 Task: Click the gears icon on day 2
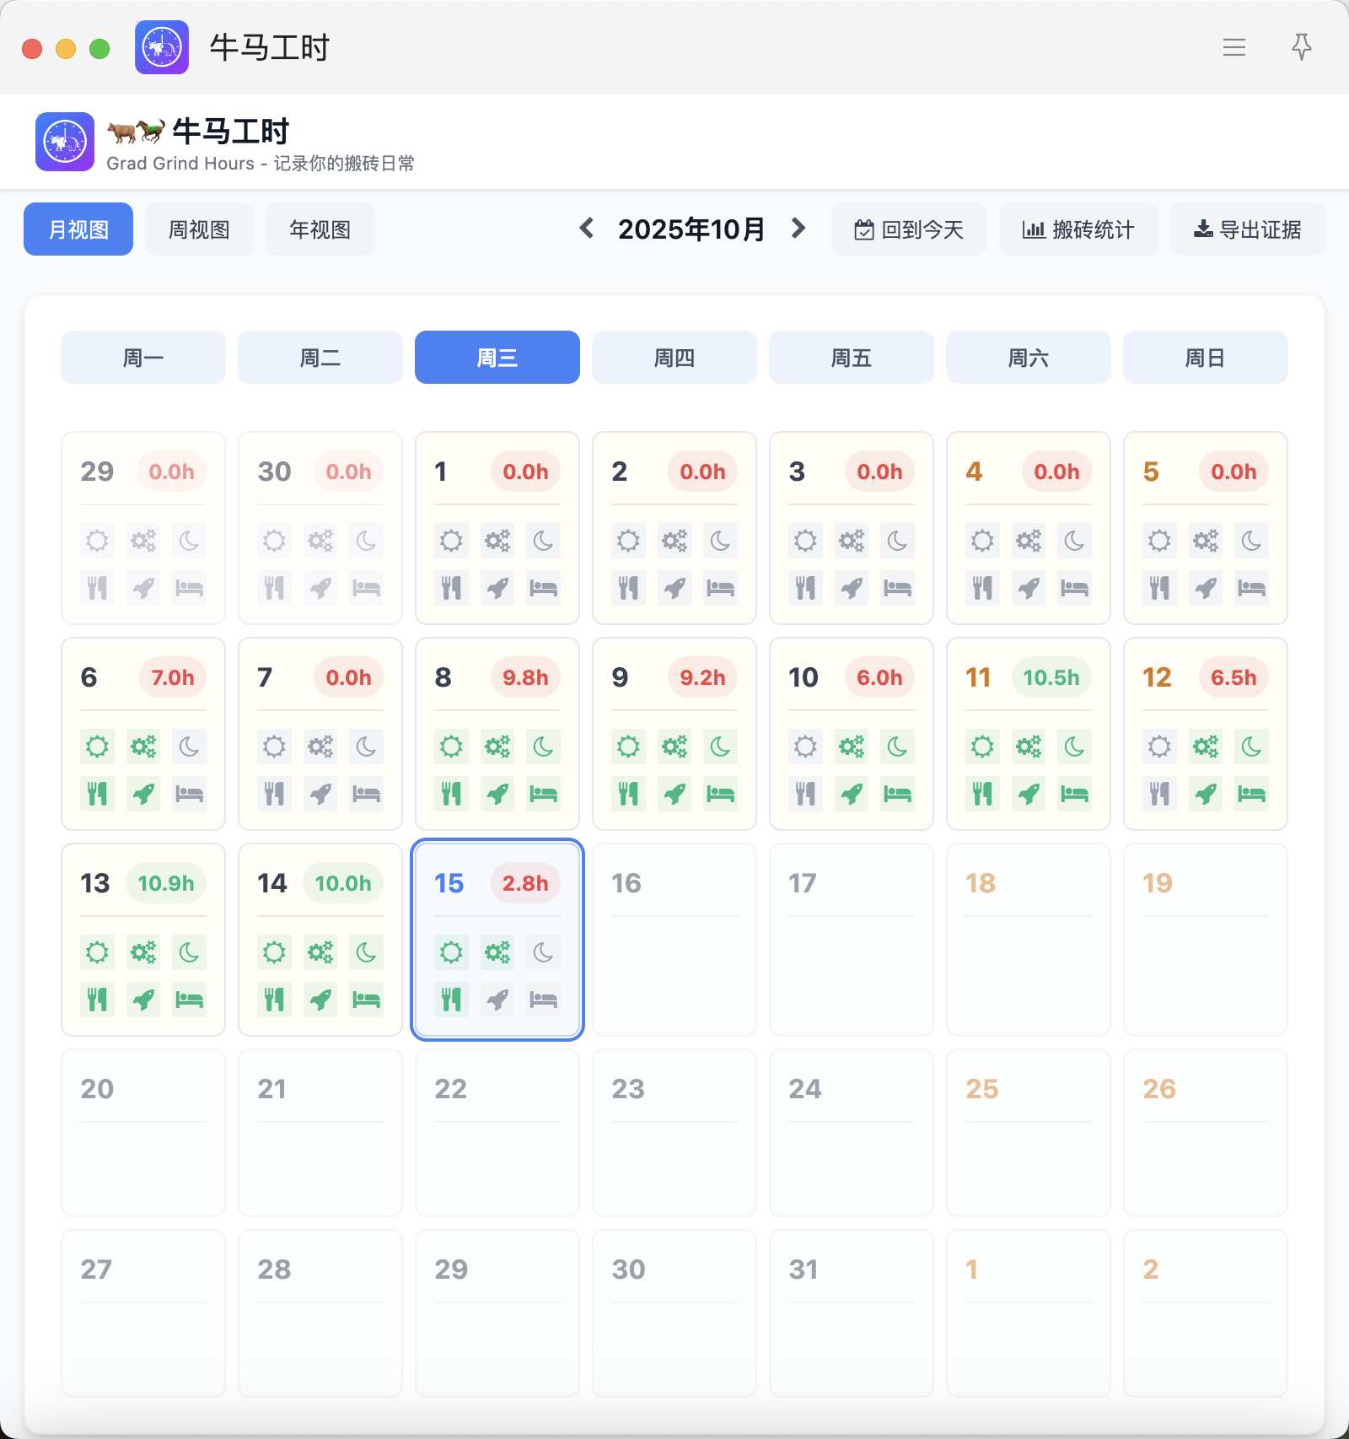click(674, 541)
